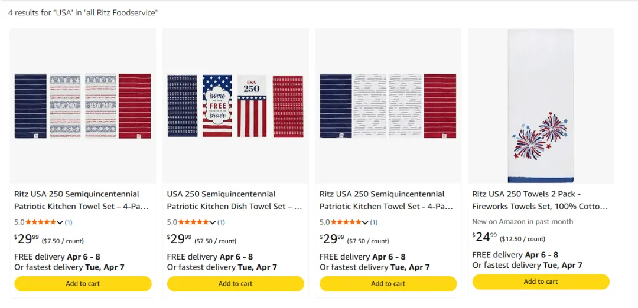Image resolution: width=638 pixels, height=308 pixels.
Task: Open star rating popover on first towel set
Action: pos(60,222)
